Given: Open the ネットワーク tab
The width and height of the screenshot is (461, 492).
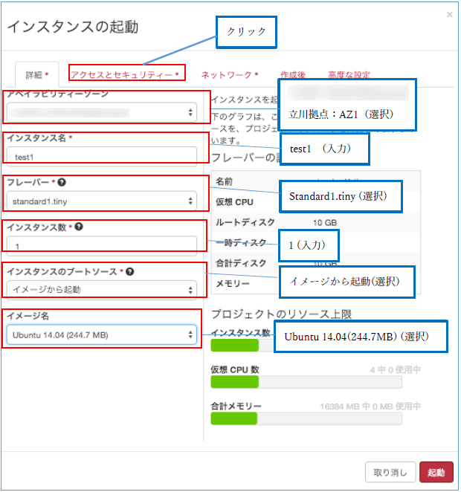Looking at the screenshot, I should coord(229,74).
